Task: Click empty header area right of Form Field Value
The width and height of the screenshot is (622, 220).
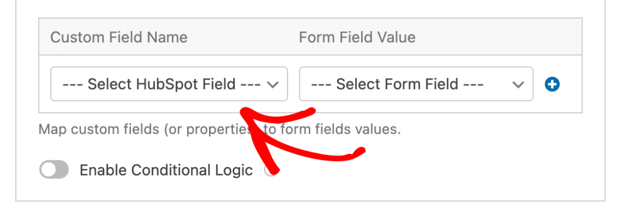Action: click(x=498, y=37)
